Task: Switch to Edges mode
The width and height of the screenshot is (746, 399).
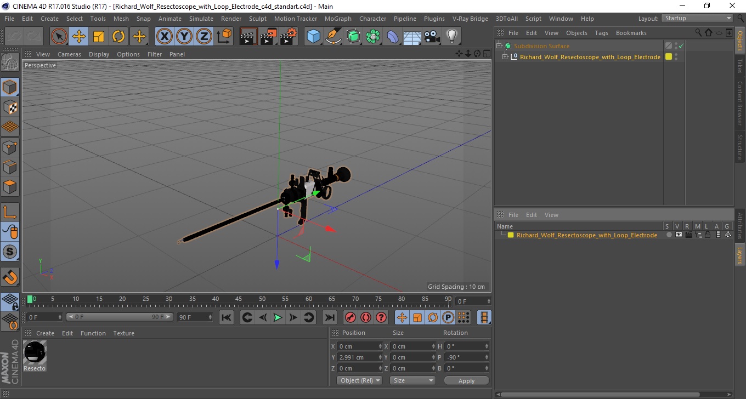Action: [10, 167]
